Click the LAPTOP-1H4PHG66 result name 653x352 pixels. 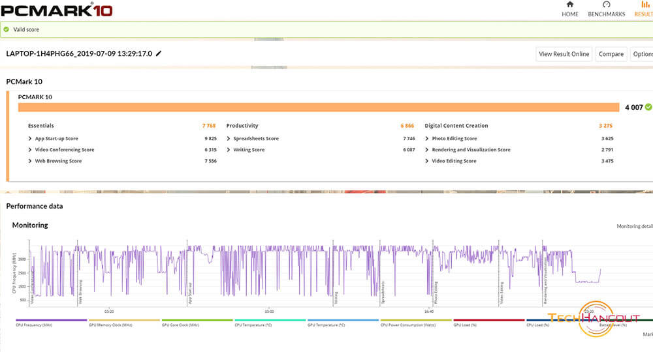click(x=79, y=53)
